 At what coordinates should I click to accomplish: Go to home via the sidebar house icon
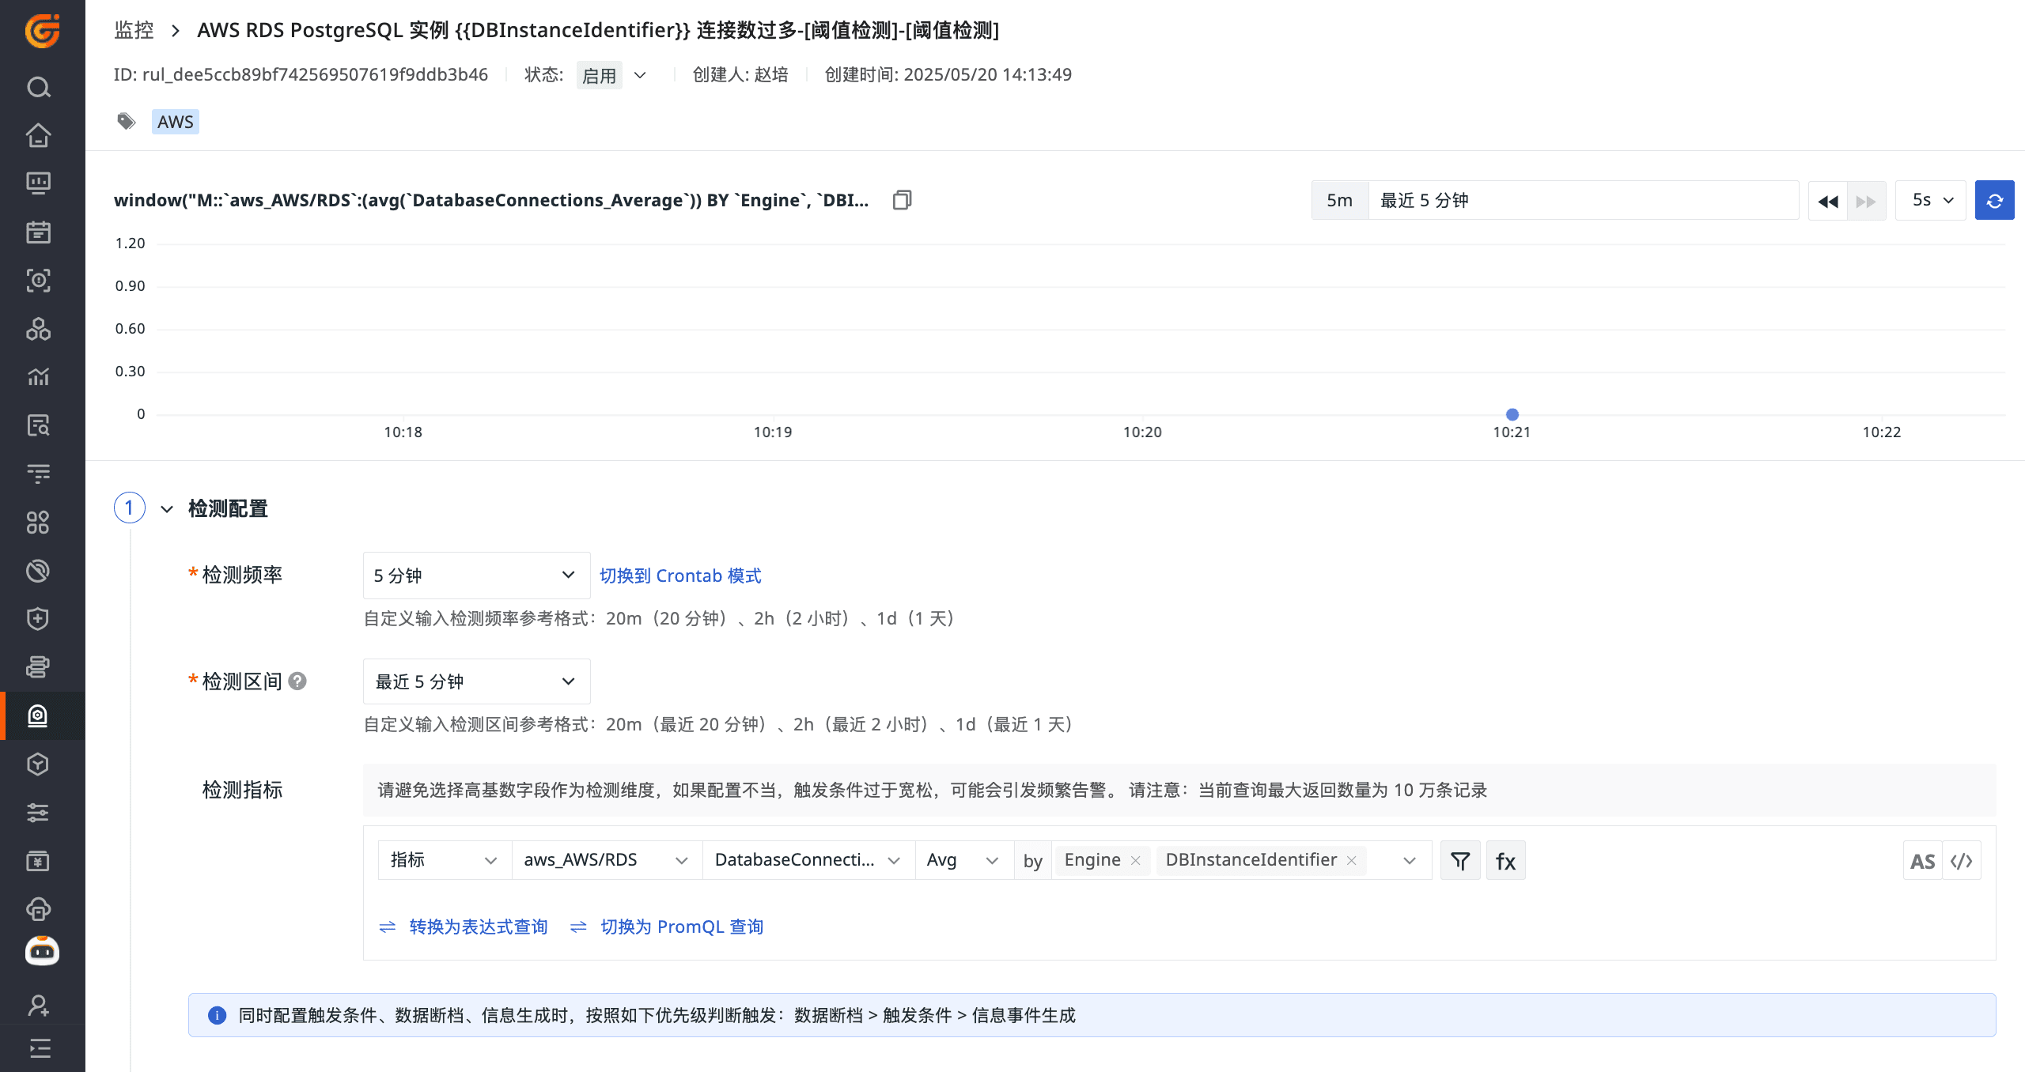coord(39,135)
